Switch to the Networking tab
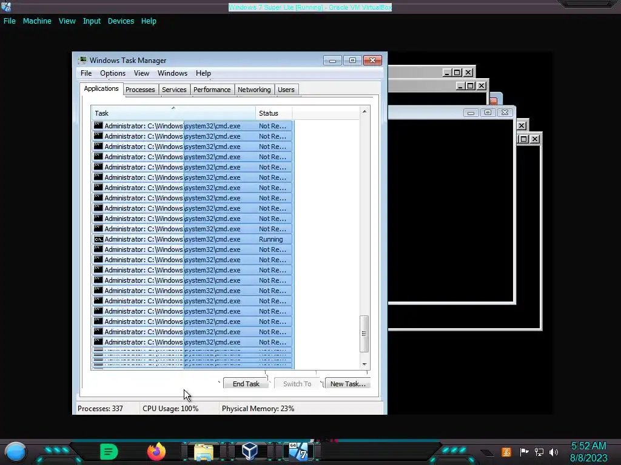621x465 pixels. point(254,90)
